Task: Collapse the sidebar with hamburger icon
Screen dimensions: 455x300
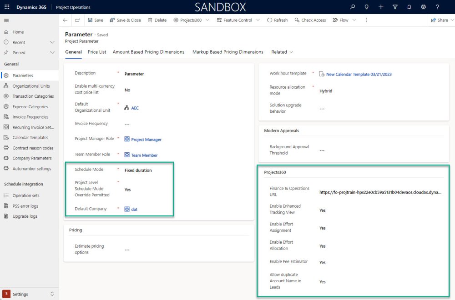Action: point(6,20)
